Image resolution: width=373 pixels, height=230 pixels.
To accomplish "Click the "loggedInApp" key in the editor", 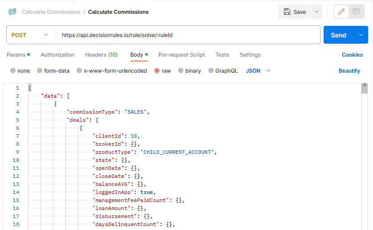I will point(113,192).
